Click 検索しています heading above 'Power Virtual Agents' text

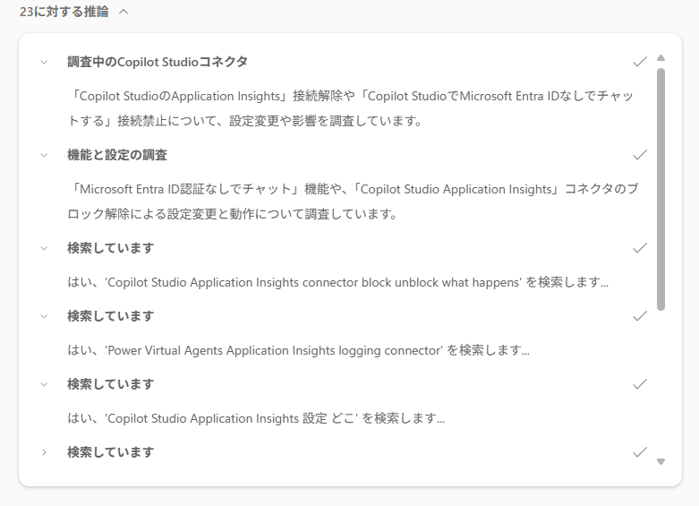[111, 316]
